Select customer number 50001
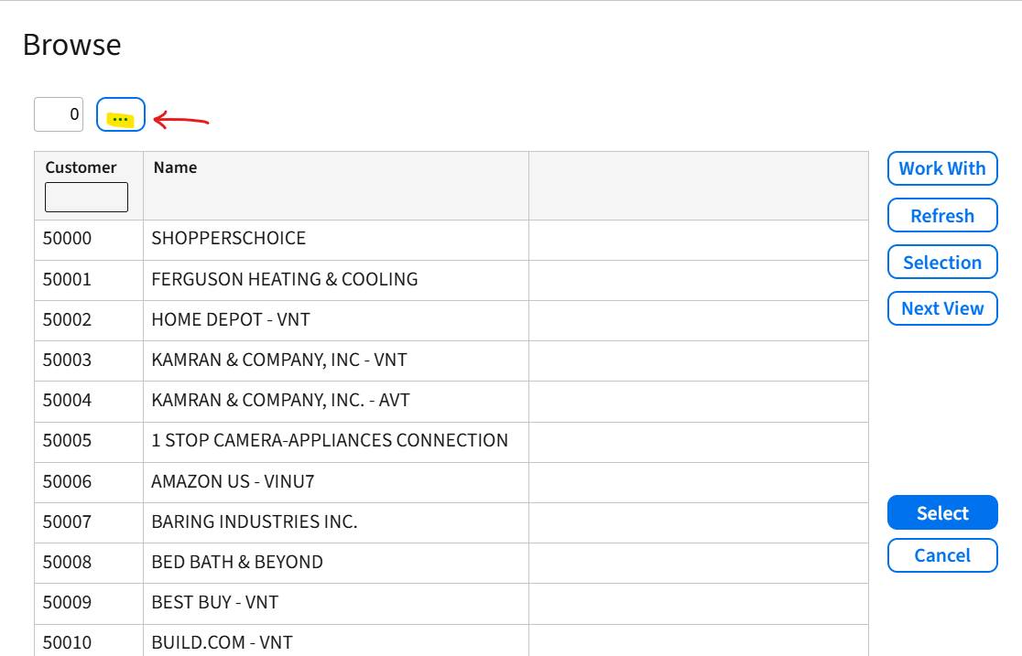This screenshot has height=656, width=1022. (x=67, y=279)
